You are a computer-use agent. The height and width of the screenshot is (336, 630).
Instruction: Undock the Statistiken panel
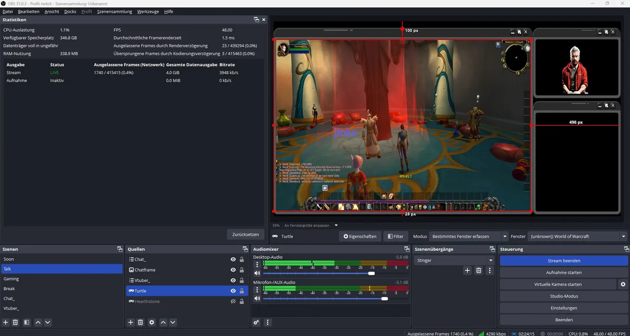[256, 20]
